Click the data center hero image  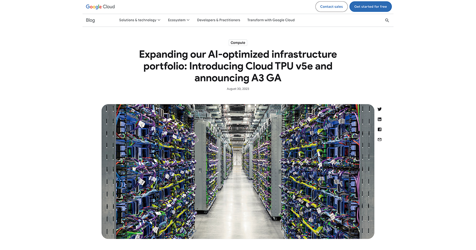coord(238,171)
